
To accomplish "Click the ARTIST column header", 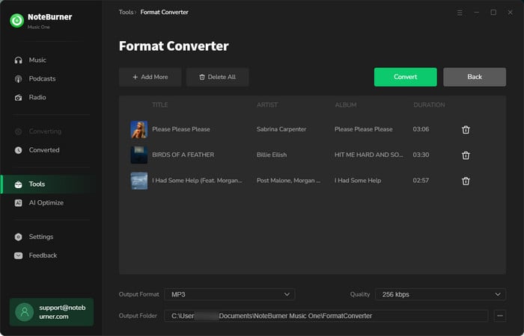I will coord(267,105).
